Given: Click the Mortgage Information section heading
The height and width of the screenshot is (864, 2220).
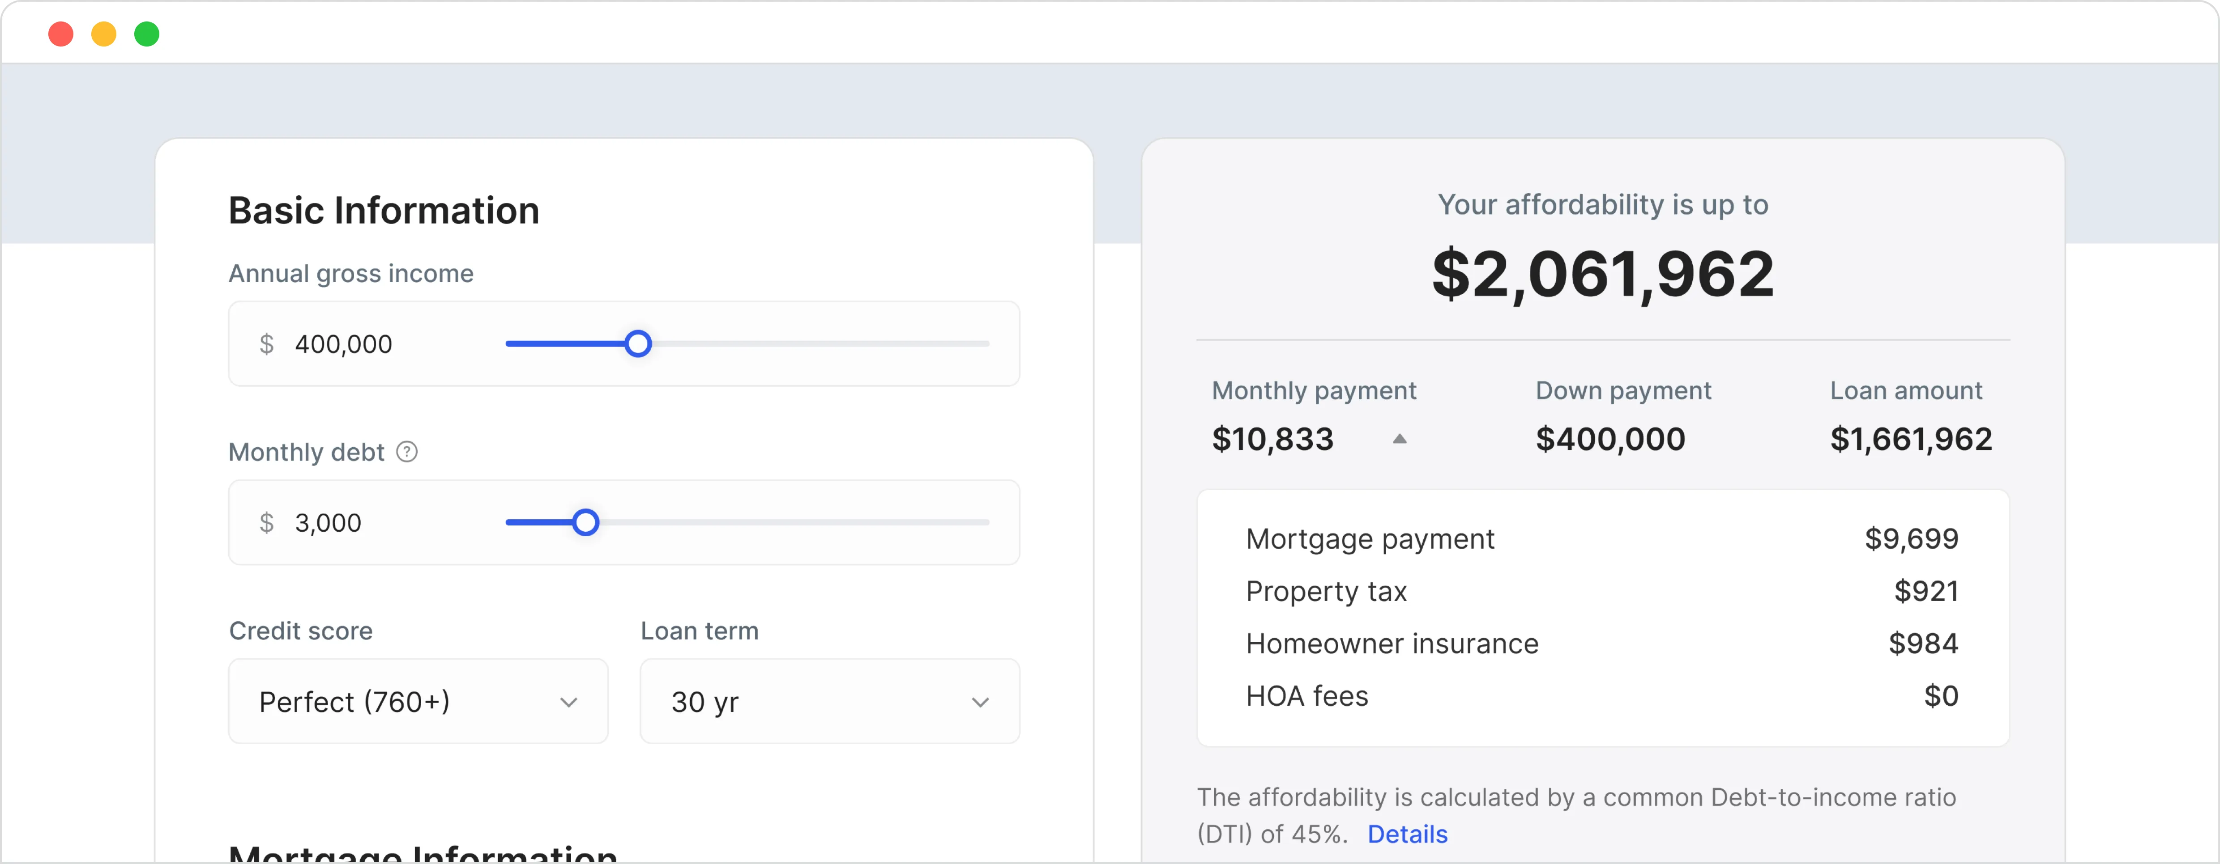Looking at the screenshot, I should [422, 855].
